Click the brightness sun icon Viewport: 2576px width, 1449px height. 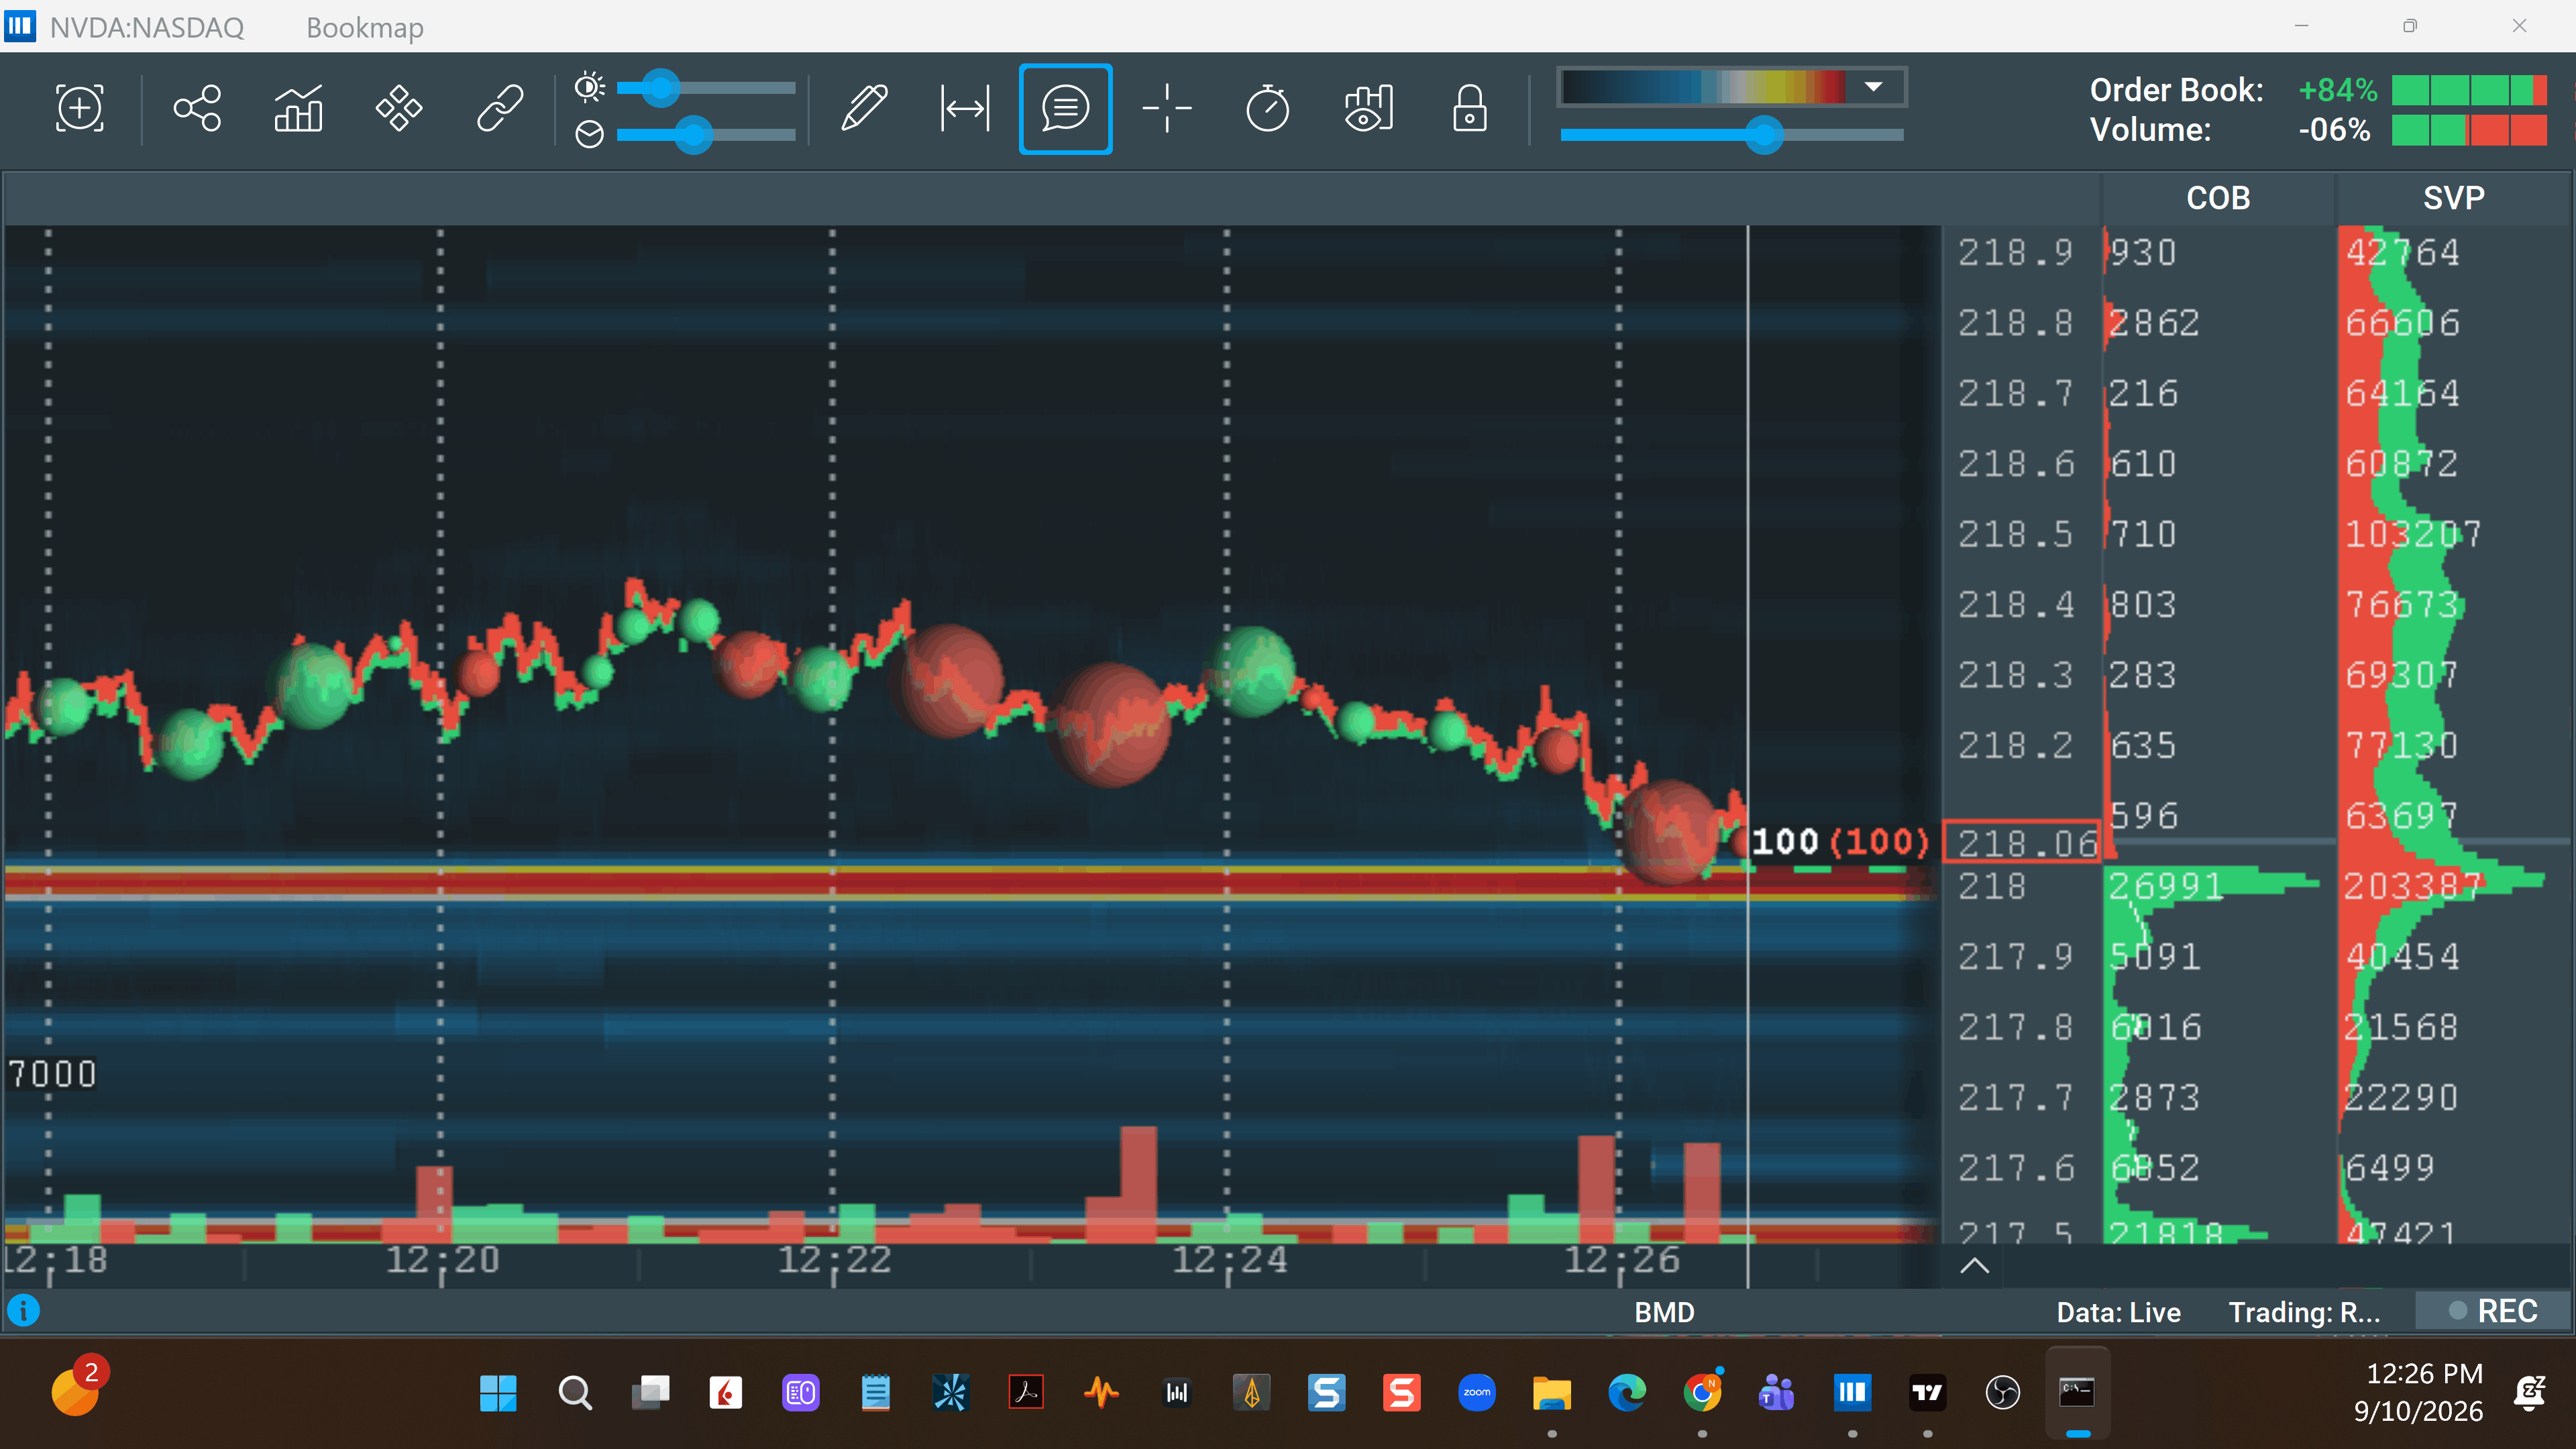click(x=589, y=88)
